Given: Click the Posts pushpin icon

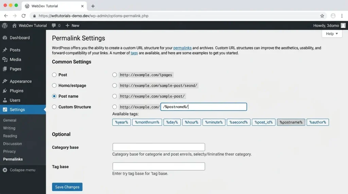Looking at the screenshot, I should point(5,50).
